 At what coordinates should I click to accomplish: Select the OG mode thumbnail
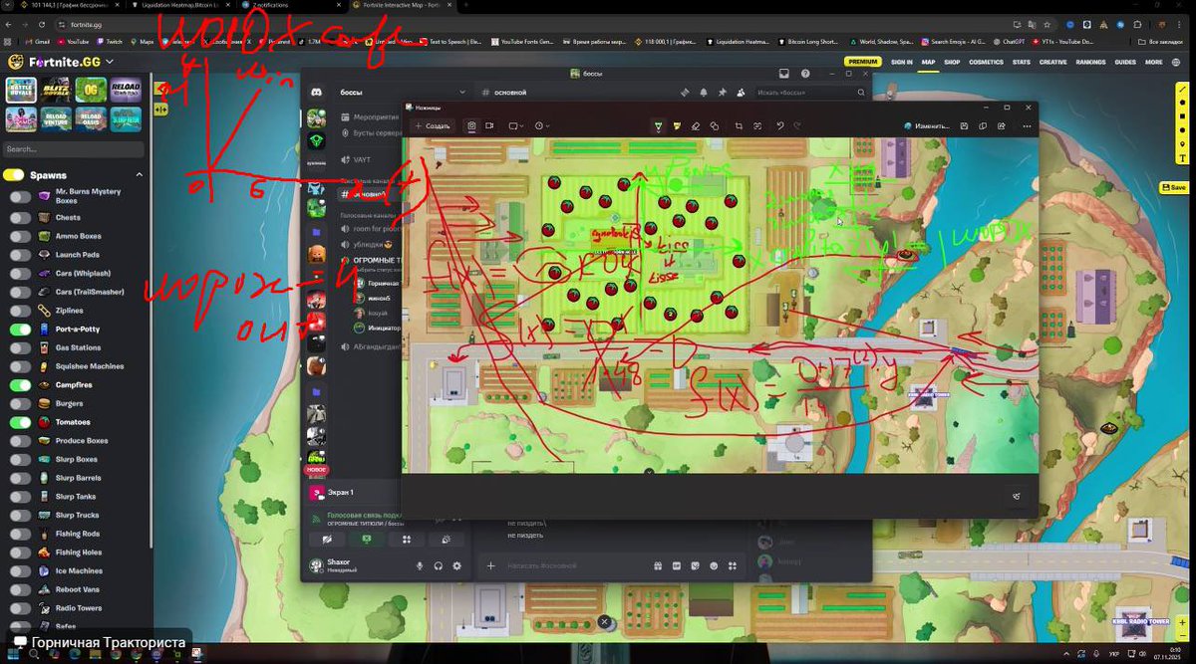click(x=90, y=91)
